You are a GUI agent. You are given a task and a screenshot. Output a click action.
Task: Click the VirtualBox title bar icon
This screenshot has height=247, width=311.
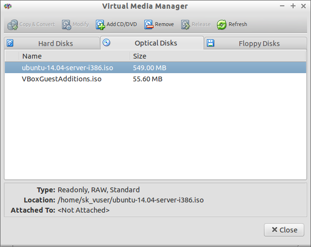pos(8,6)
